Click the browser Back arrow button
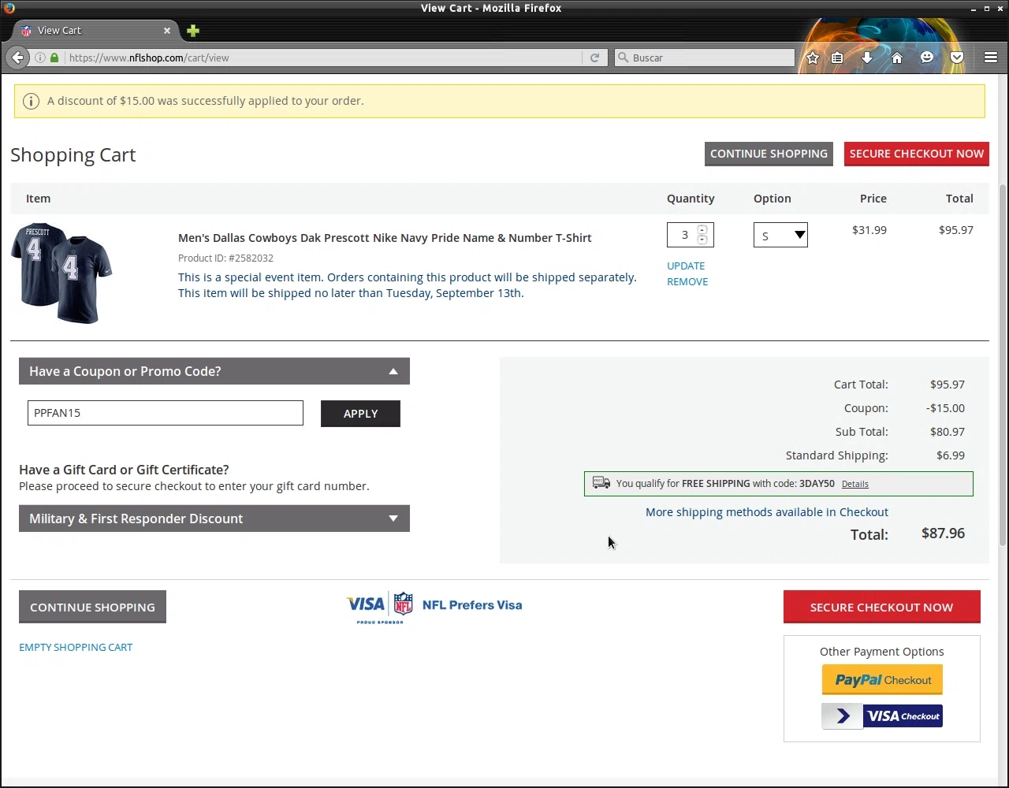This screenshot has width=1009, height=788. coord(17,58)
